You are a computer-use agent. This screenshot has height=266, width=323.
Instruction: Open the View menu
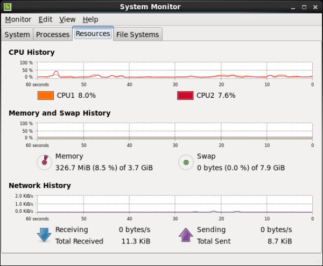click(67, 19)
